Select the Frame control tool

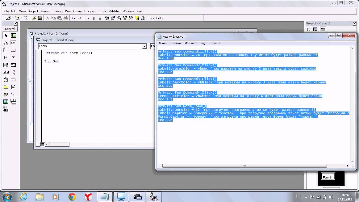[6, 50]
